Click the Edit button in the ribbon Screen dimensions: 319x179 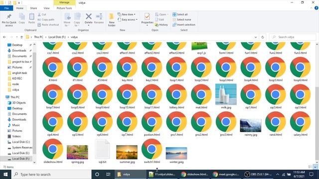pyautogui.click(x=159, y=19)
